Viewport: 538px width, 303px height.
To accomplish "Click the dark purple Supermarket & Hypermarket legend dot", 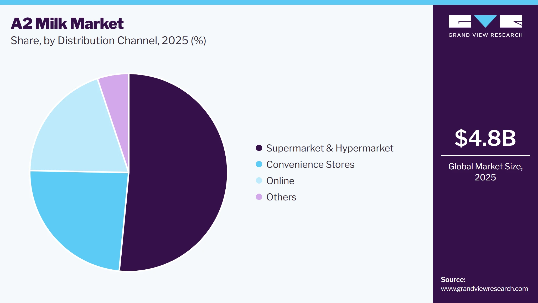I will [259, 148].
